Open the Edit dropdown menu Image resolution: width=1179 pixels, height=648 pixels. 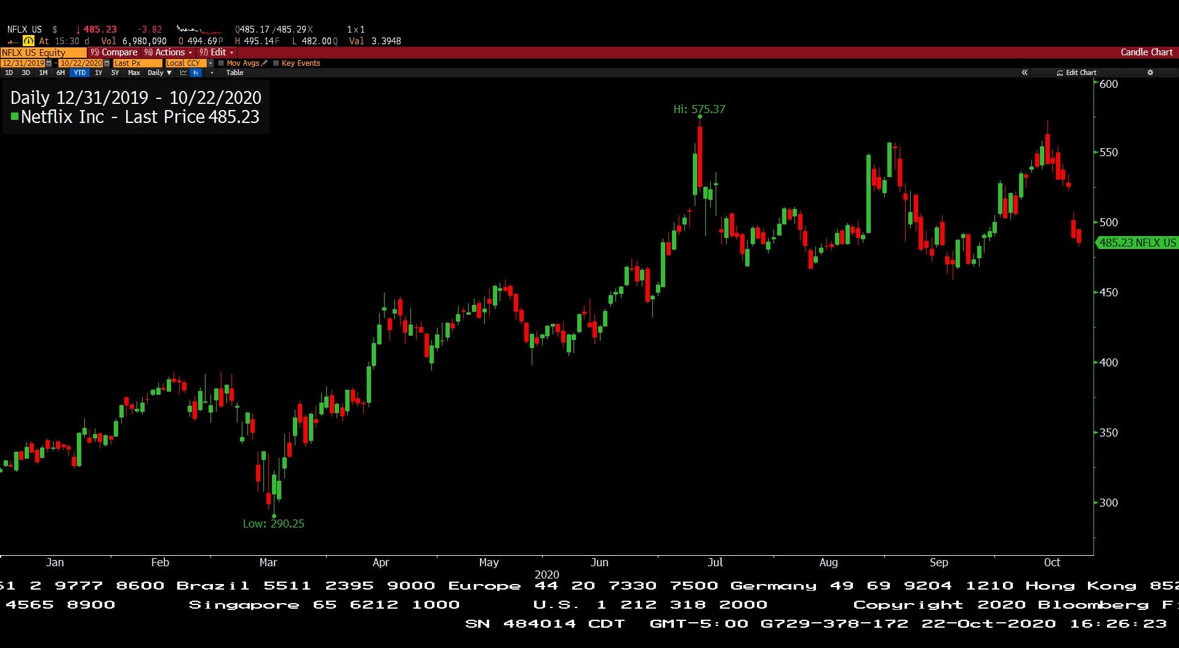coord(216,52)
